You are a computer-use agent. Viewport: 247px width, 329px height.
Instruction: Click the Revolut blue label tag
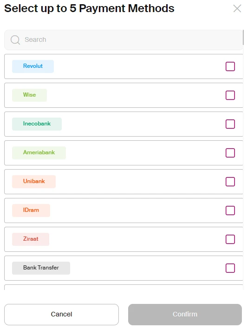[33, 66]
